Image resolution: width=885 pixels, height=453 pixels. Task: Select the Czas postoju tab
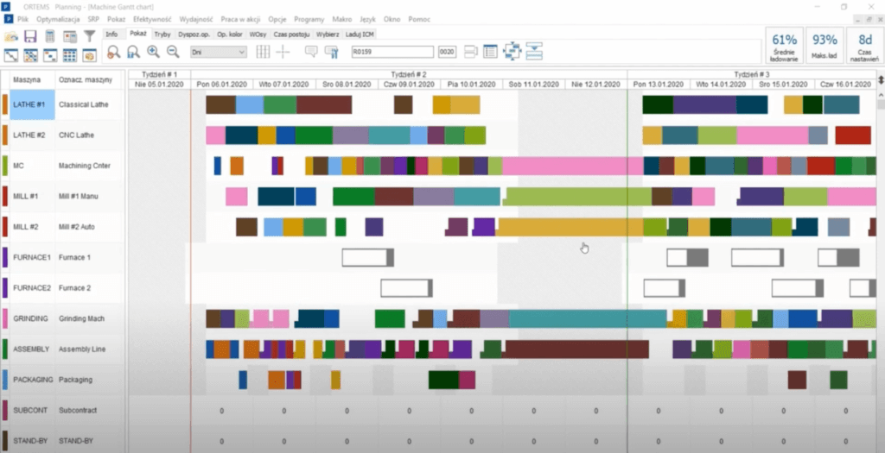[291, 34]
